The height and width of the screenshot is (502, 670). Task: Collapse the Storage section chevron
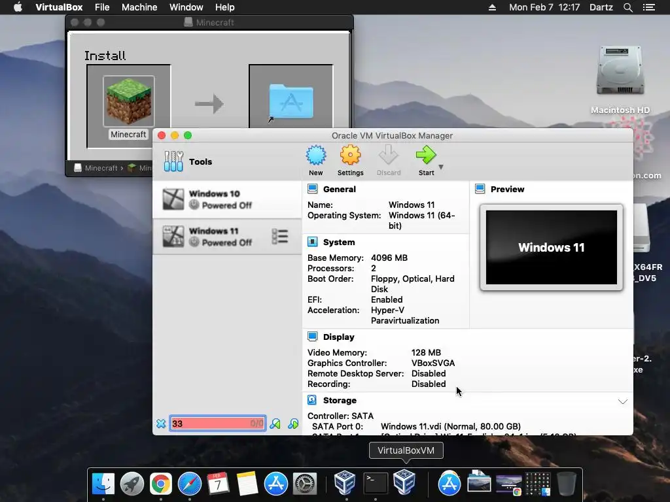[623, 401]
